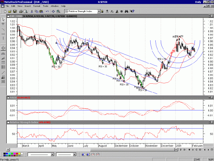Image resolution: width=214 pixels, height=161 pixels.
Task: Pick the black color swatch
Action: tap(5, 154)
